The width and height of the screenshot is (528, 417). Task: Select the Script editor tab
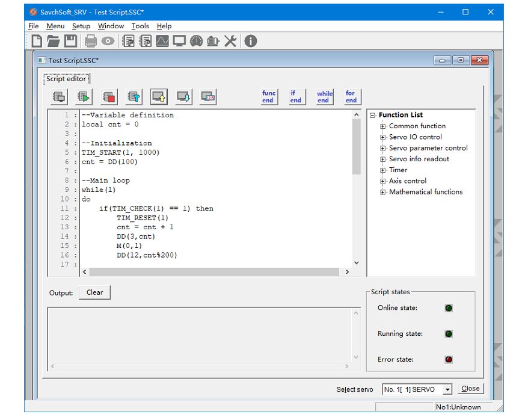point(66,78)
